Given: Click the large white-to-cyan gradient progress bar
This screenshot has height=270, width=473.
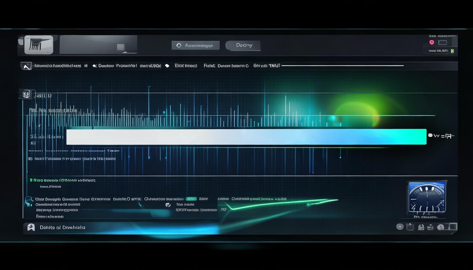Looking at the screenshot, I should click(246, 137).
